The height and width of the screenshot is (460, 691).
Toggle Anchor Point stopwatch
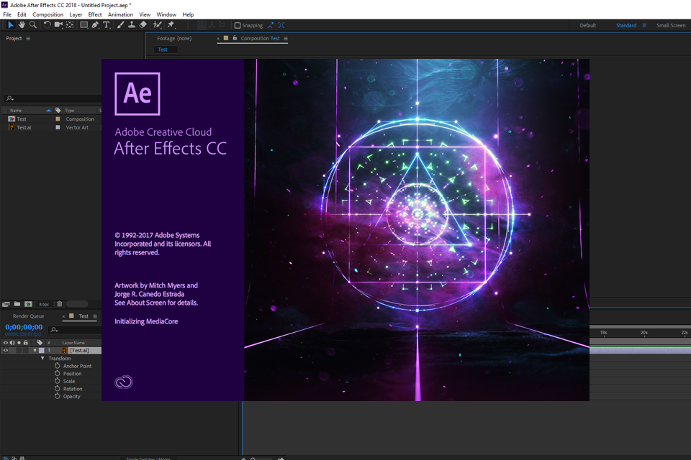(x=58, y=366)
